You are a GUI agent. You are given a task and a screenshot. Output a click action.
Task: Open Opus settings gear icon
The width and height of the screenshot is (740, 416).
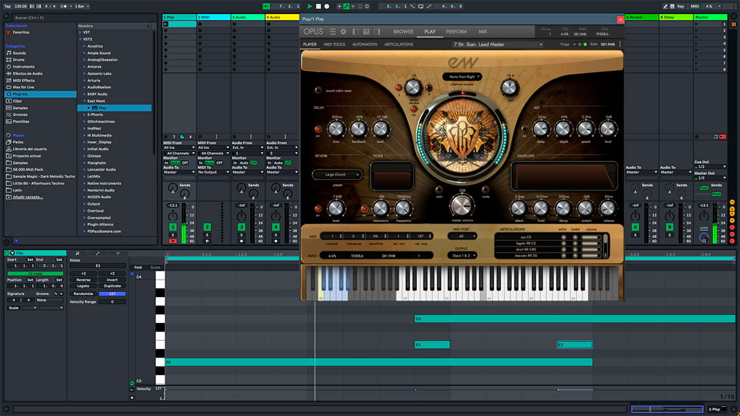[x=343, y=31]
